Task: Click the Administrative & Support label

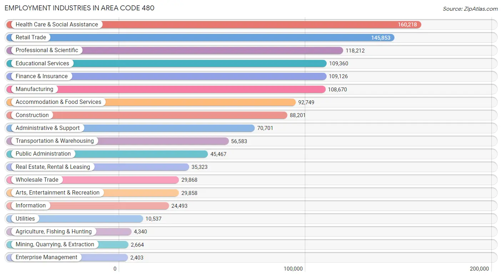Action: click(x=48, y=128)
